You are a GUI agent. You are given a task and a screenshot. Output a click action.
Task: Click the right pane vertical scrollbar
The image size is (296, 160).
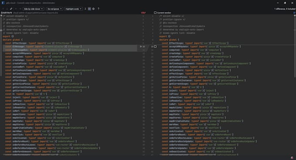click(295, 46)
